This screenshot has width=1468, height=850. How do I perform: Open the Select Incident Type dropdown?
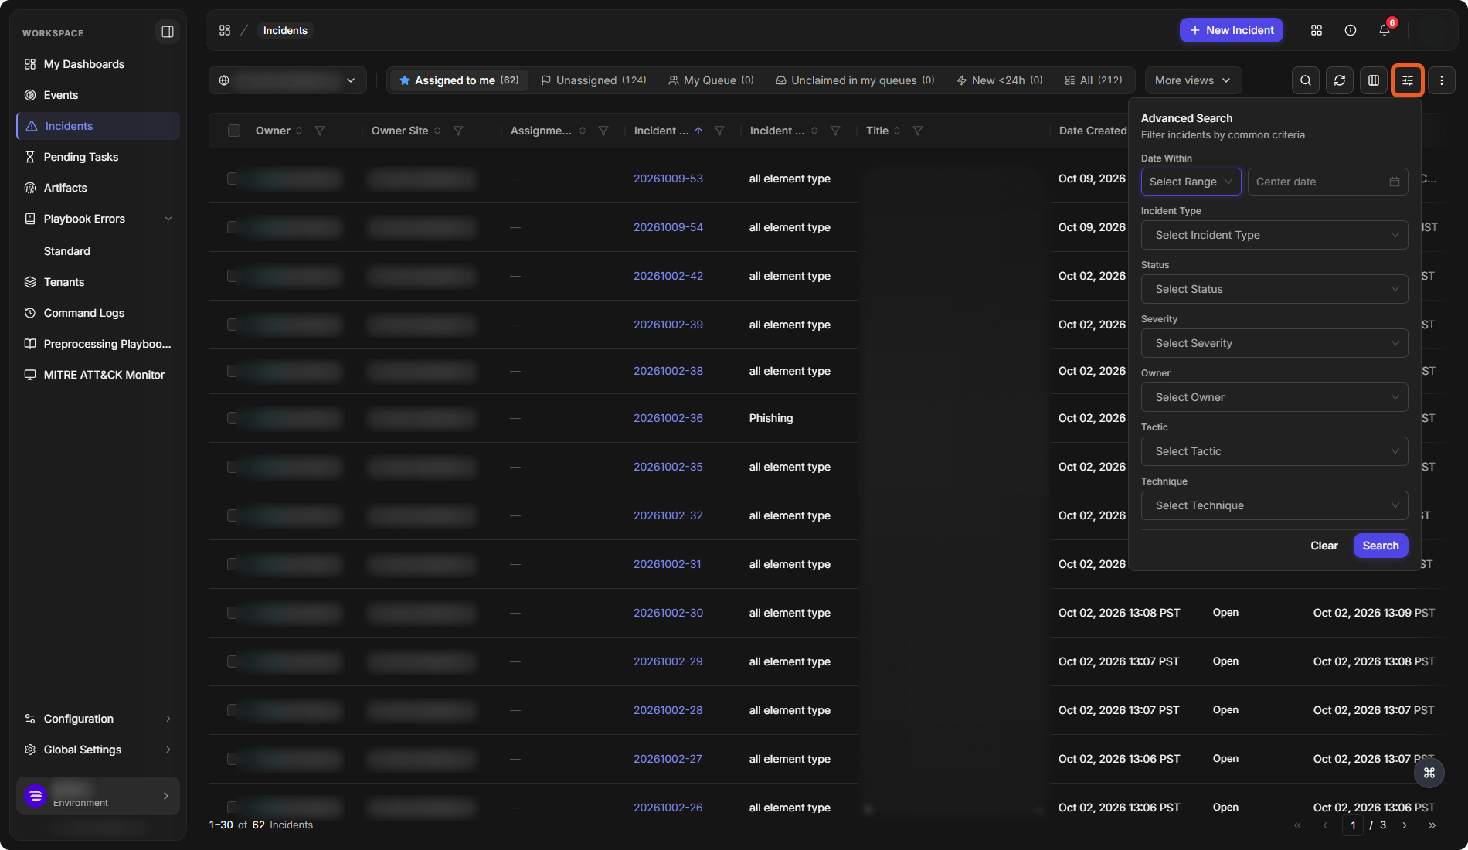coord(1274,235)
